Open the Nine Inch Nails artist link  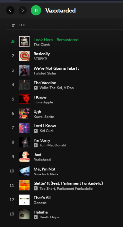tap(46, 174)
